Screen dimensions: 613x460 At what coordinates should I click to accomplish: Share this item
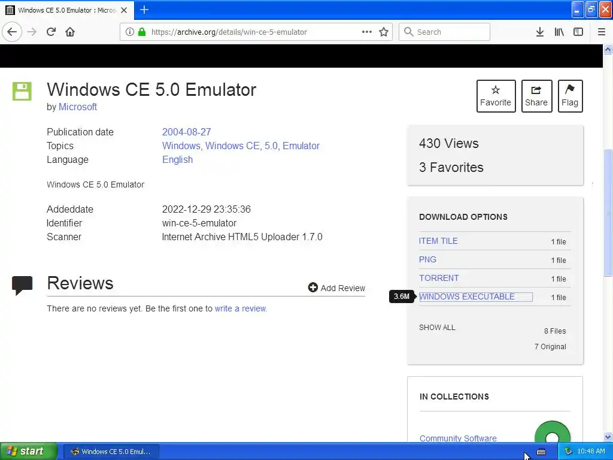point(536,96)
